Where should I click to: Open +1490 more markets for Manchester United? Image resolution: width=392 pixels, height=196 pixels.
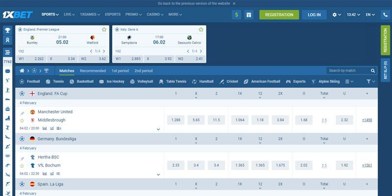[367, 120]
